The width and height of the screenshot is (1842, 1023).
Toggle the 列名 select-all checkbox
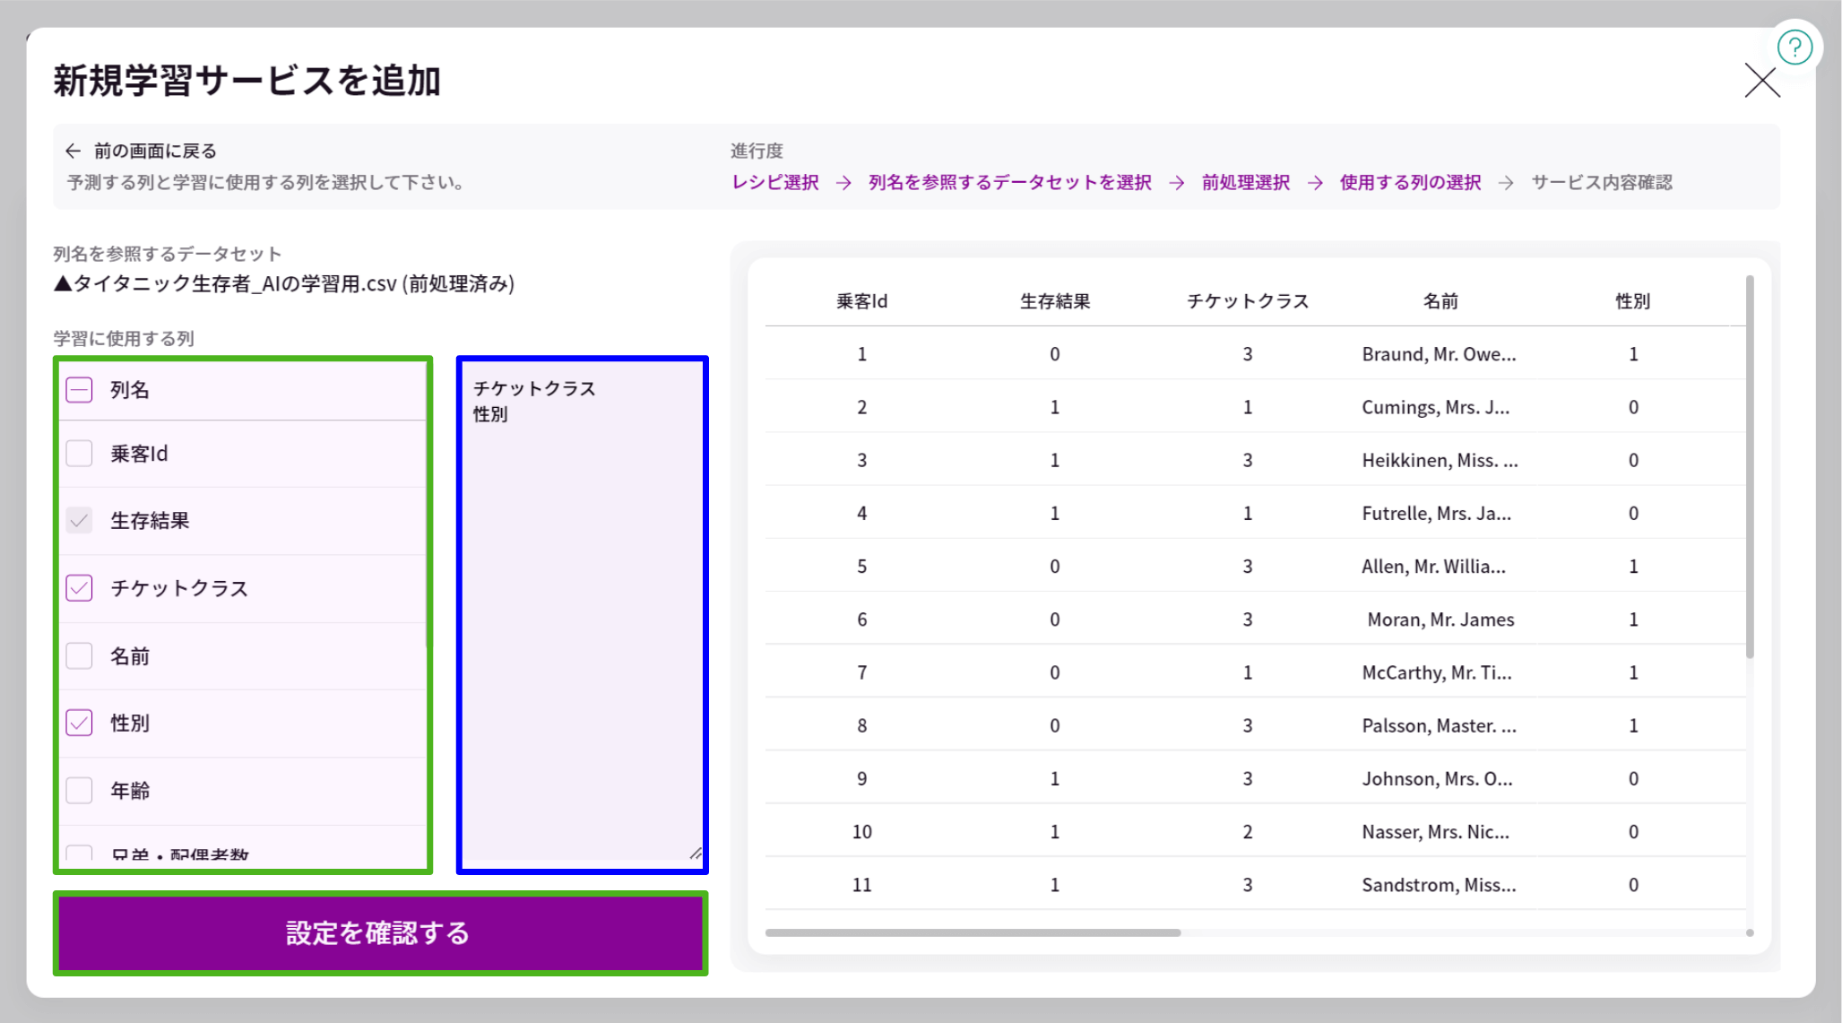point(79,389)
